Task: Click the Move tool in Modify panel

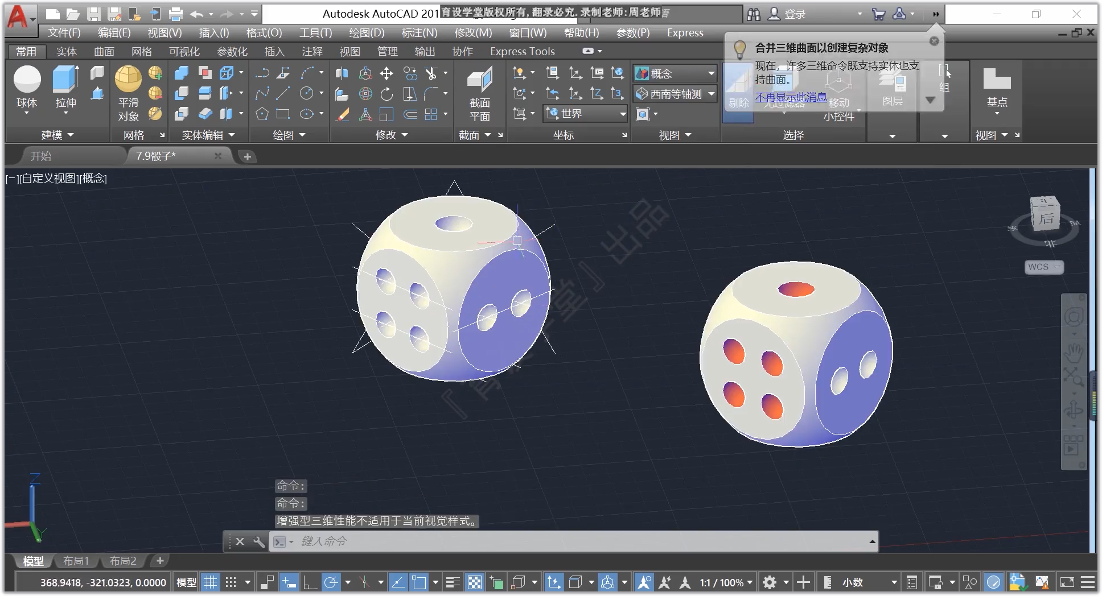Action: (x=386, y=73)
